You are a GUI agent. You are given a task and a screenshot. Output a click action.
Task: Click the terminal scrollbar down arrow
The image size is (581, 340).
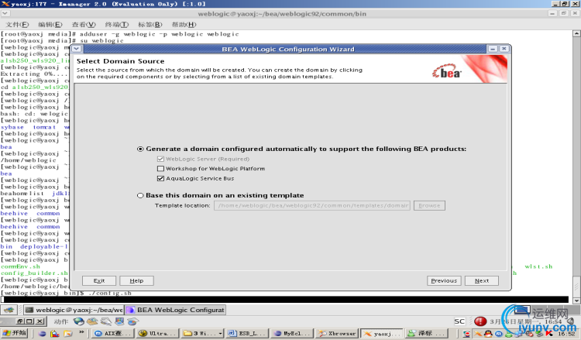pos(576,301)
